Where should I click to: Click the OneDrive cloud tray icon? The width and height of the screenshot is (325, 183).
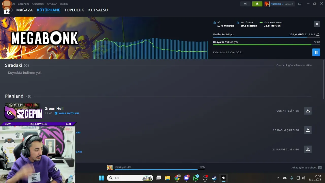click(x=285, y=178)
